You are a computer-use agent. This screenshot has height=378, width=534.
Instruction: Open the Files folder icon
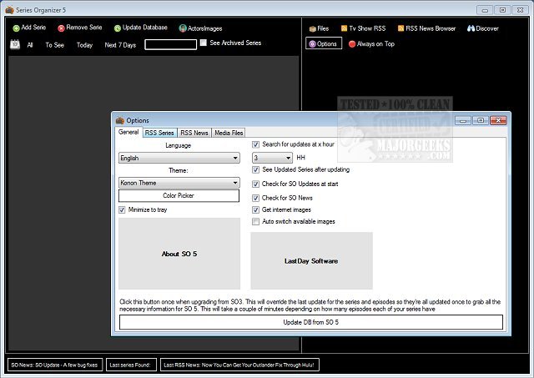pos(313,28)
